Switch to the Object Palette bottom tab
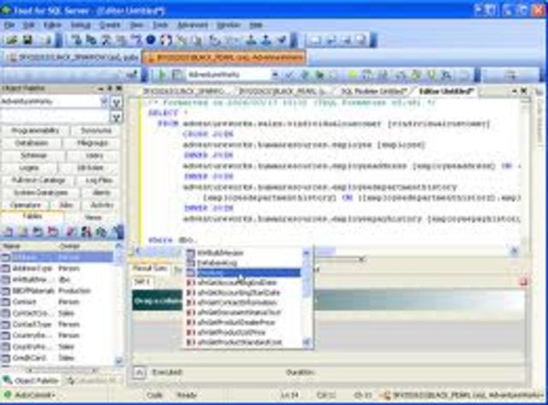 click(33, 380)
